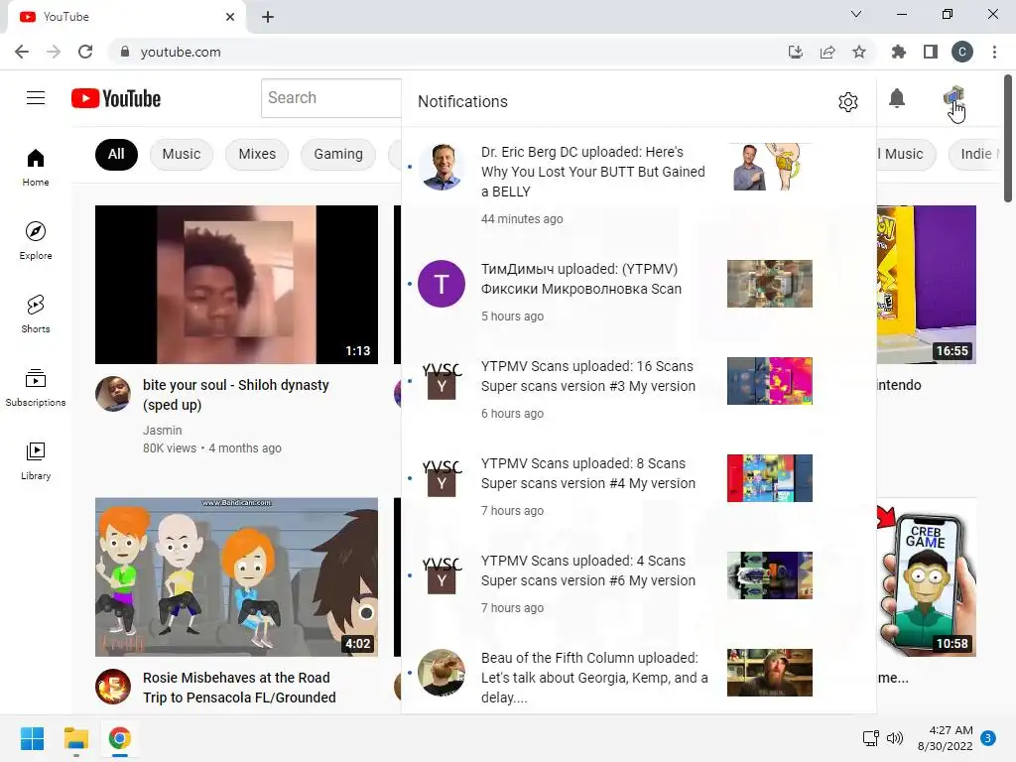
Task: Close the YouTube browser tab
Action: tap(230, 17)
